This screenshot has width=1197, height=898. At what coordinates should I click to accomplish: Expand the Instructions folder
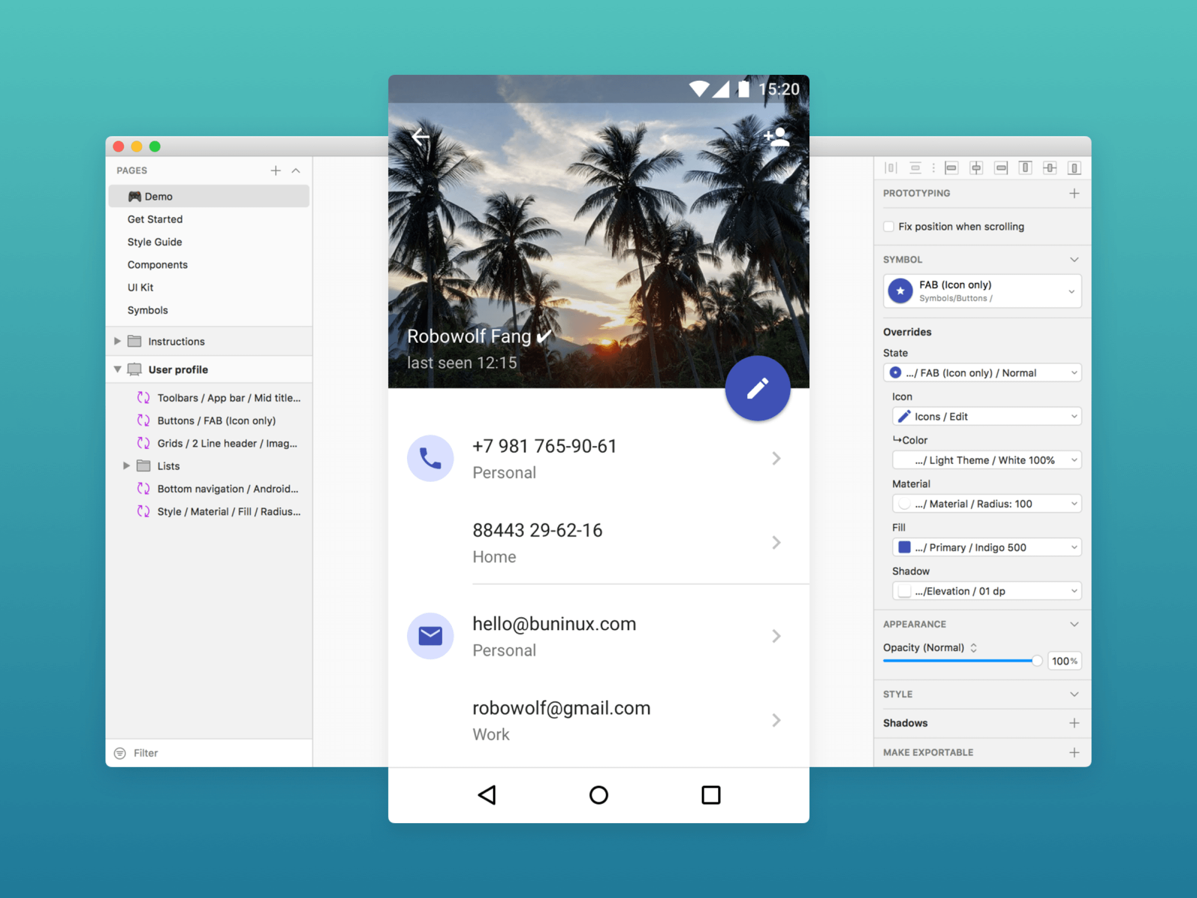(x=117, y=341)
